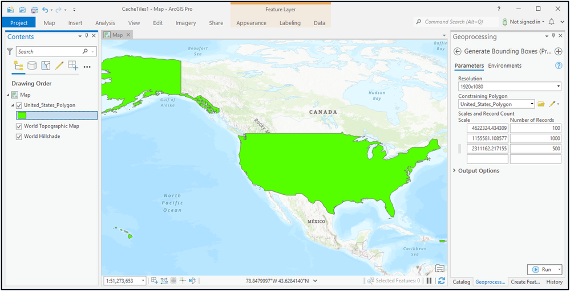Collapse the Map tree node
Viewport: 570px width, 291px height.
pos(8,95)
